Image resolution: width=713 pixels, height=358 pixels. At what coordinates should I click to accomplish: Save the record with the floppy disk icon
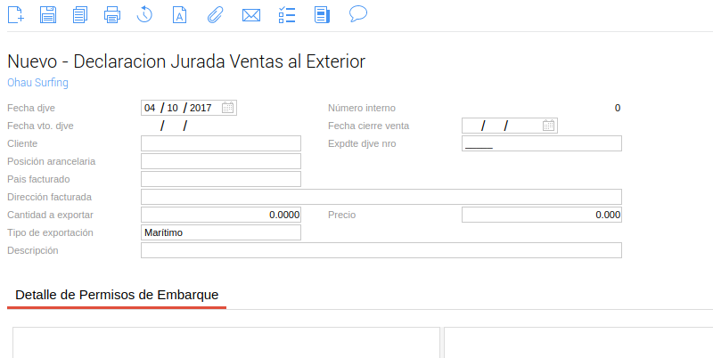point(48,14)
